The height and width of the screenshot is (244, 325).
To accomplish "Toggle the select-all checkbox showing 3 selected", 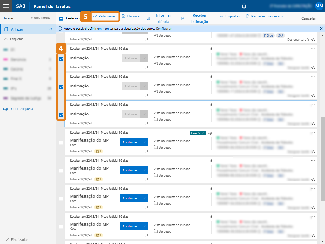I will pyautogui.click(x=61, y=18).
